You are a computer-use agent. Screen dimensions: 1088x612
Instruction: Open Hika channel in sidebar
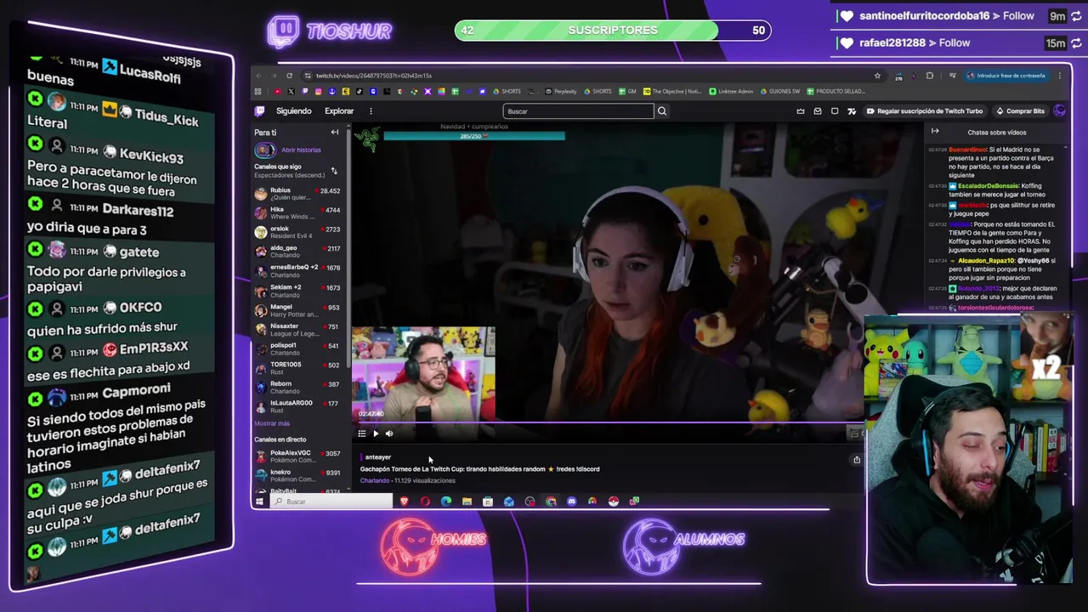click(x=297, y=212)
